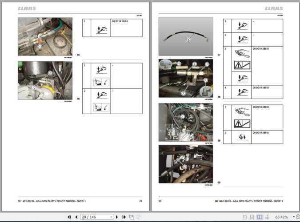This screenshot has width=300, height=222.
Task: Click the 65.42% zoom percentage value
Action: 281,217
